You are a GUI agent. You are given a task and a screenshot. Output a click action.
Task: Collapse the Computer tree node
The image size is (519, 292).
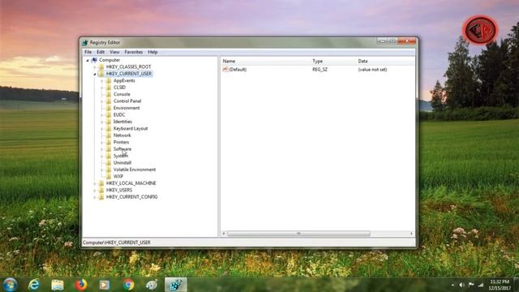pyautogui.click(x=88, y=60)
